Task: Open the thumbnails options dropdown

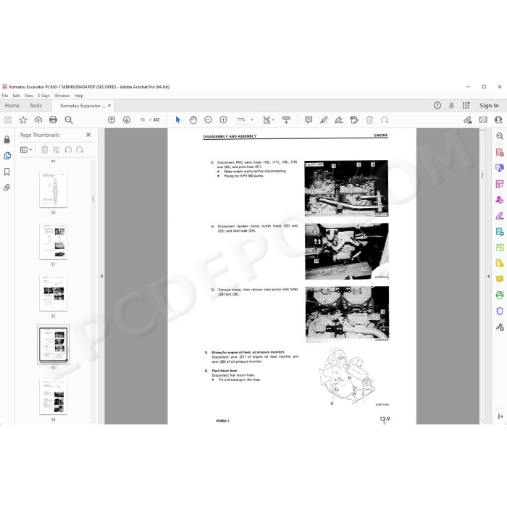Action: coord(26,150)
